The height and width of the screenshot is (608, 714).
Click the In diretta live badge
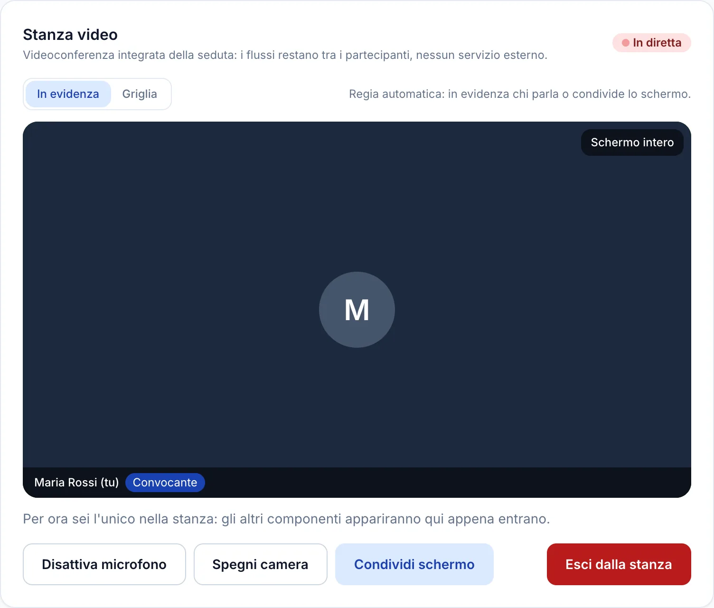(651, 43)
